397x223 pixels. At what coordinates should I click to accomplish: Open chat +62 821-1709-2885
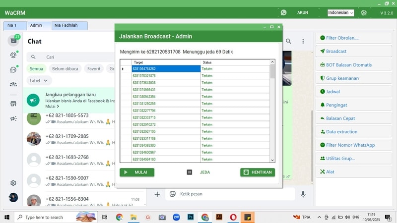tap(69, 139)
